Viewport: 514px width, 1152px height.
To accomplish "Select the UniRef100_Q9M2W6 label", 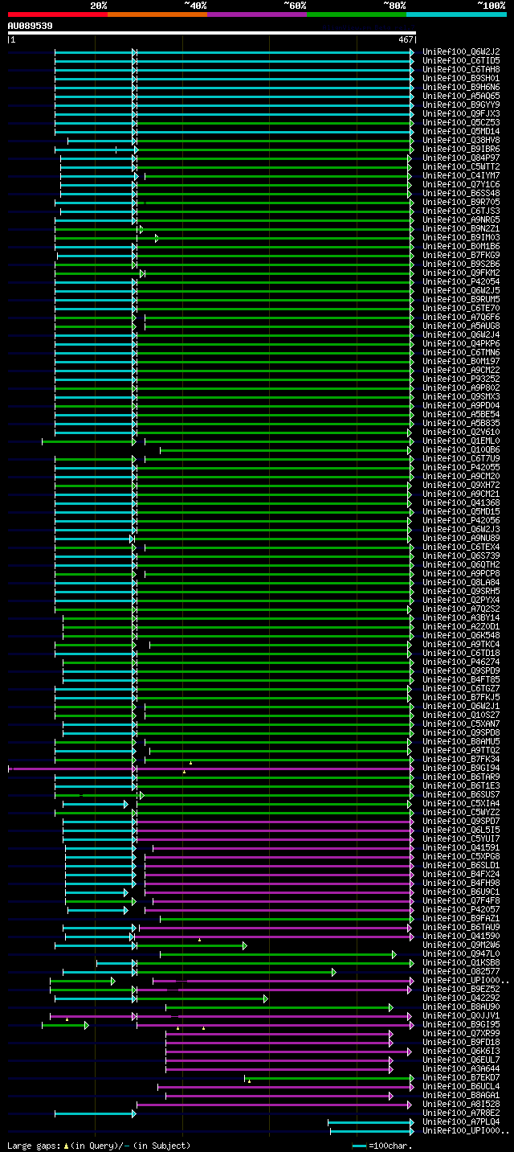I will point(461,945).
